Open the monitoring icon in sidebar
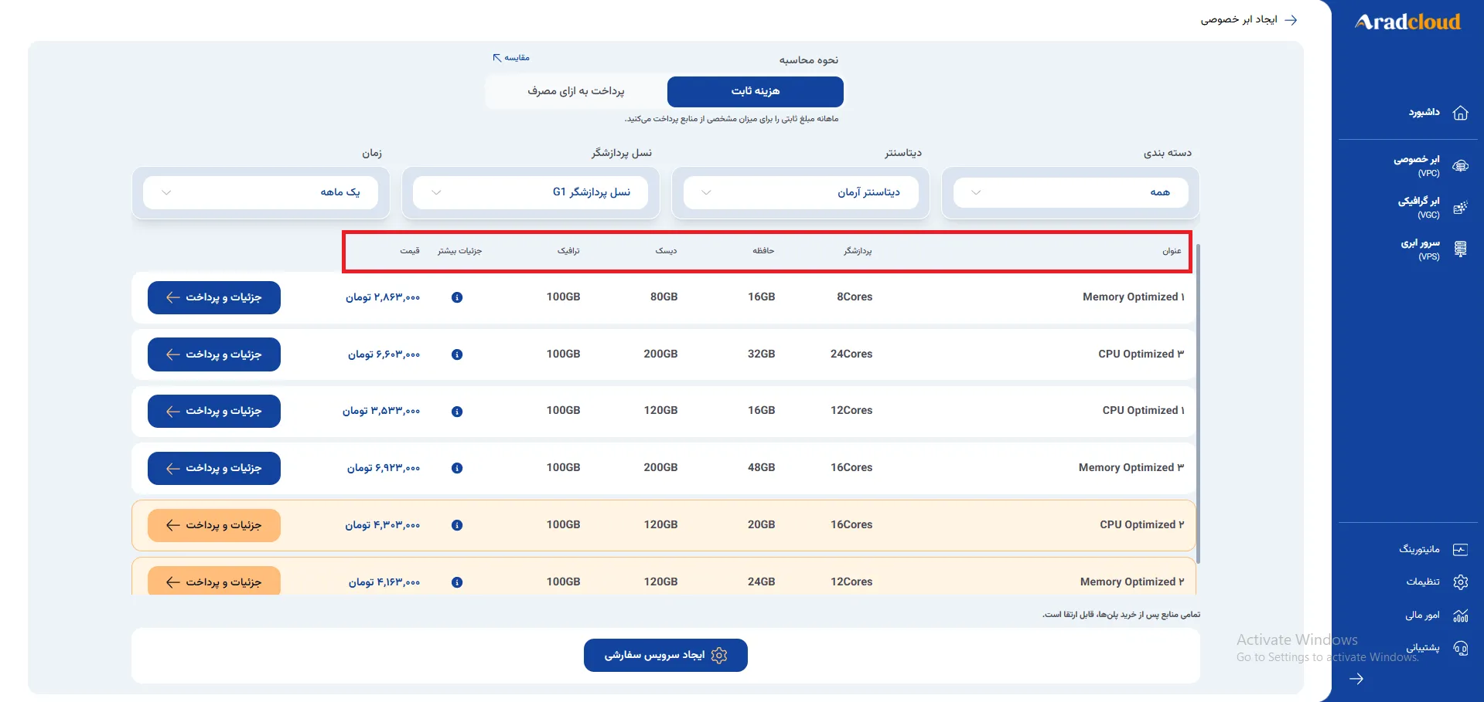Image resolution: width=1484 pixels, height=702 pixels. pyautogui.click(x=1460, y=550)
